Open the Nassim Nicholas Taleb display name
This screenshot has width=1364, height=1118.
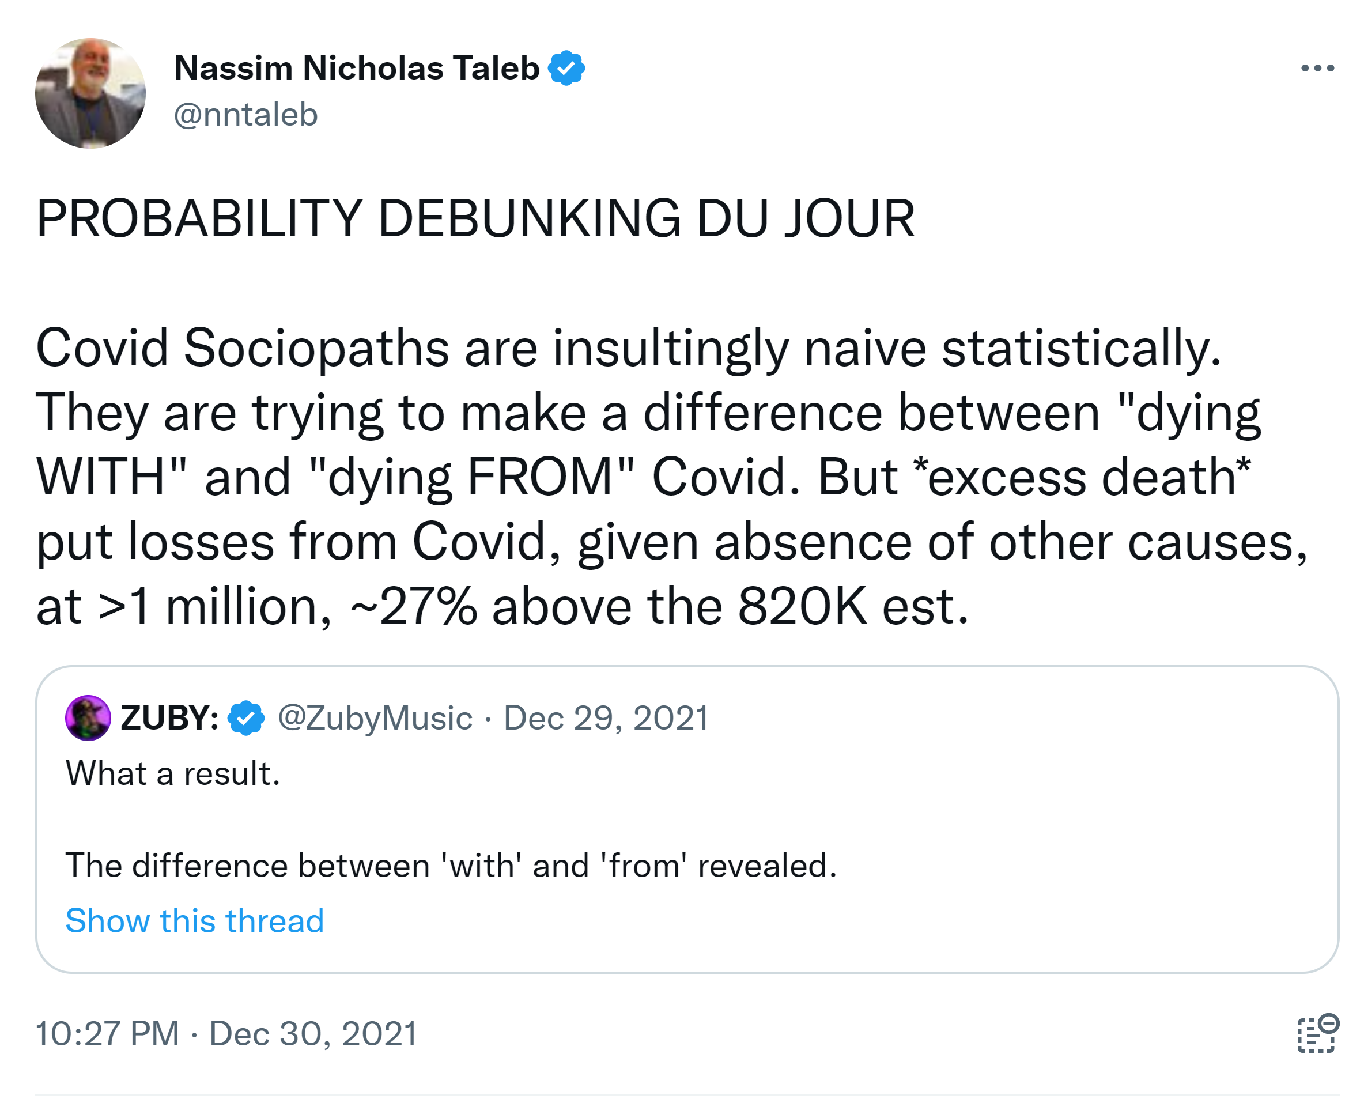tap(356, 67)
